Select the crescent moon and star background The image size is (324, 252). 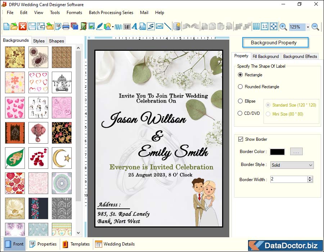tap(62, 158)
